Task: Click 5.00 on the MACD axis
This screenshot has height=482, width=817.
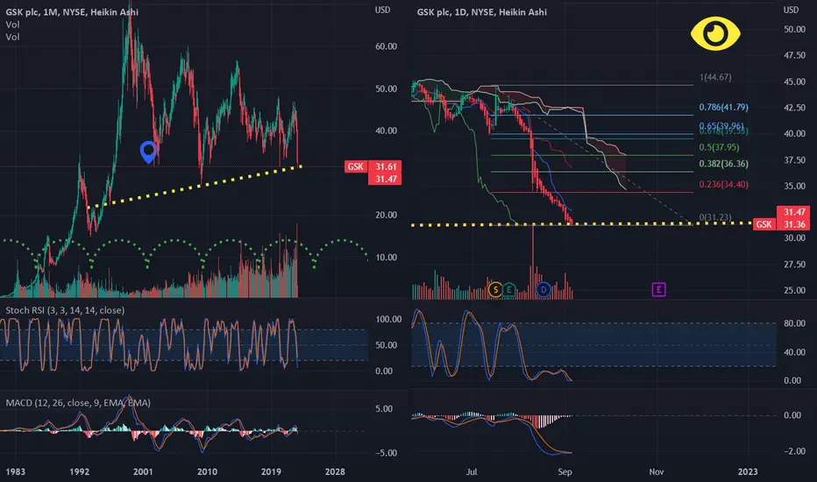Action: (x=384, y=408)
